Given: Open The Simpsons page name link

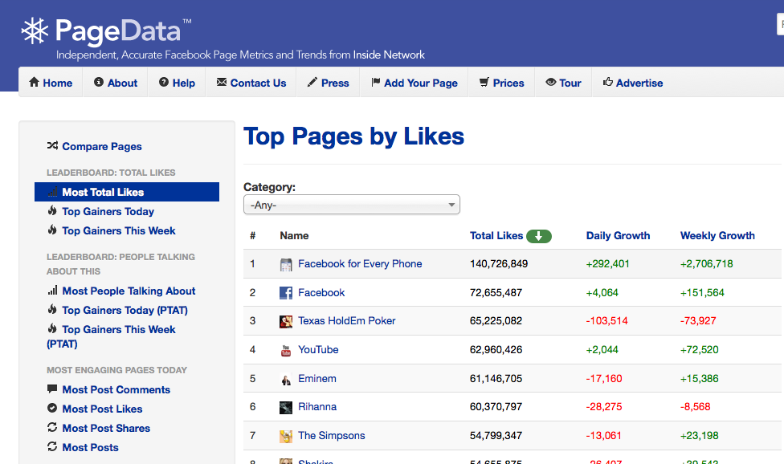Looking at the screenshot, I should click(332, 436).
